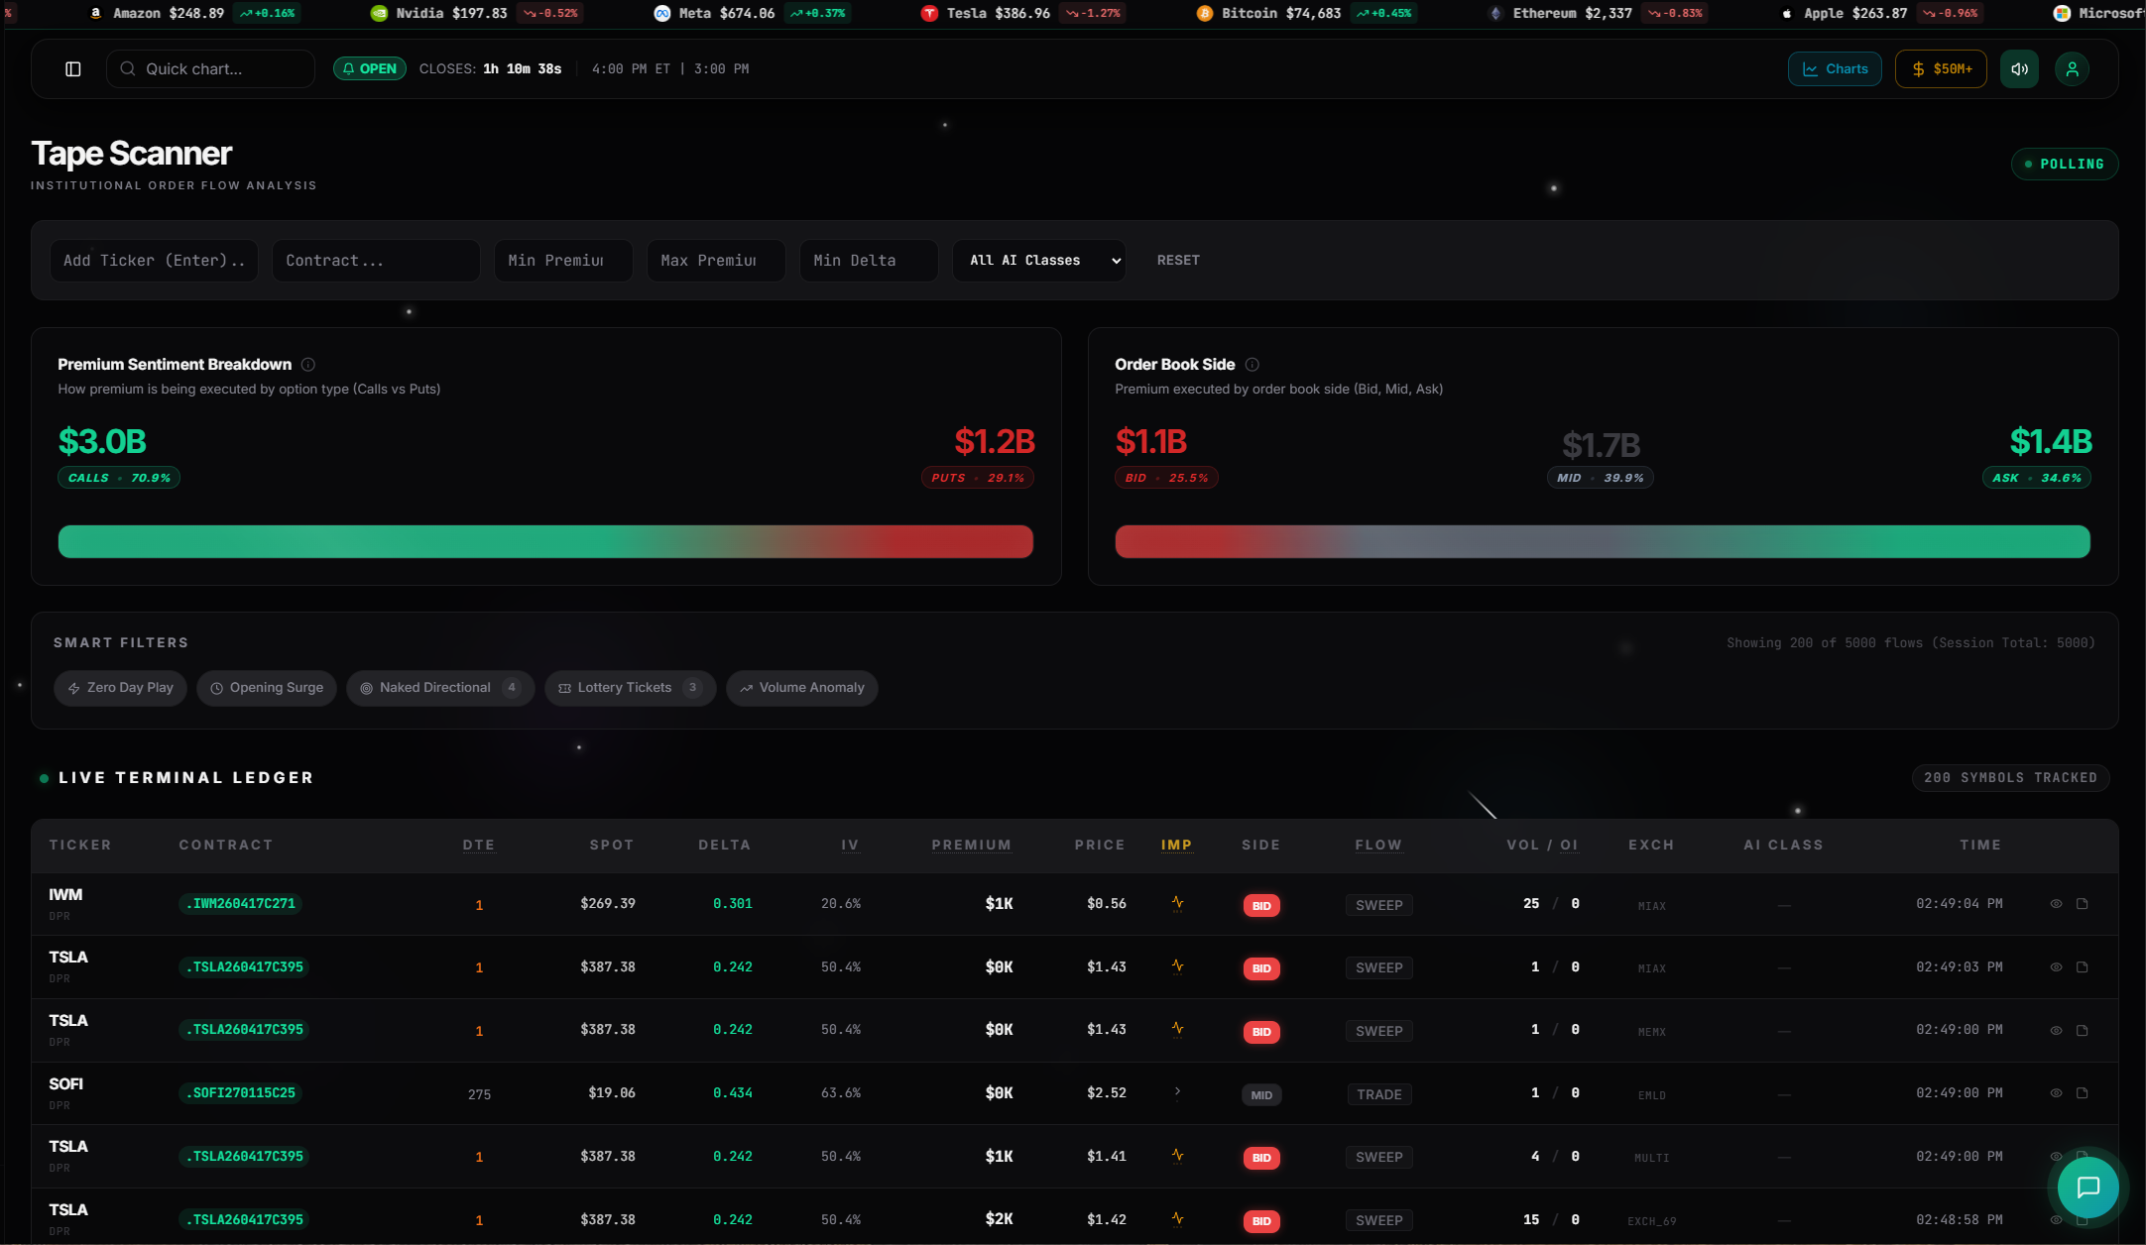Screen dimensions: 2146x1245
Task: Click the bell icon in OPEN badge
Action: [349, 68]
